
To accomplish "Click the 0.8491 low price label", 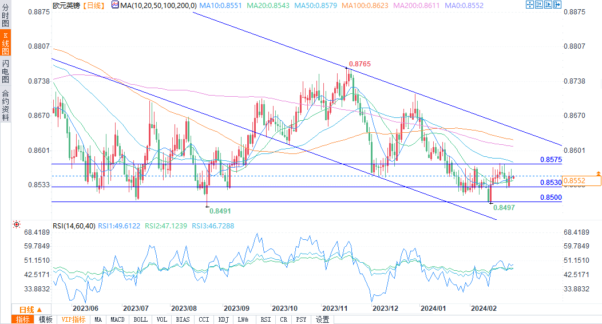I will coord(220,211).
